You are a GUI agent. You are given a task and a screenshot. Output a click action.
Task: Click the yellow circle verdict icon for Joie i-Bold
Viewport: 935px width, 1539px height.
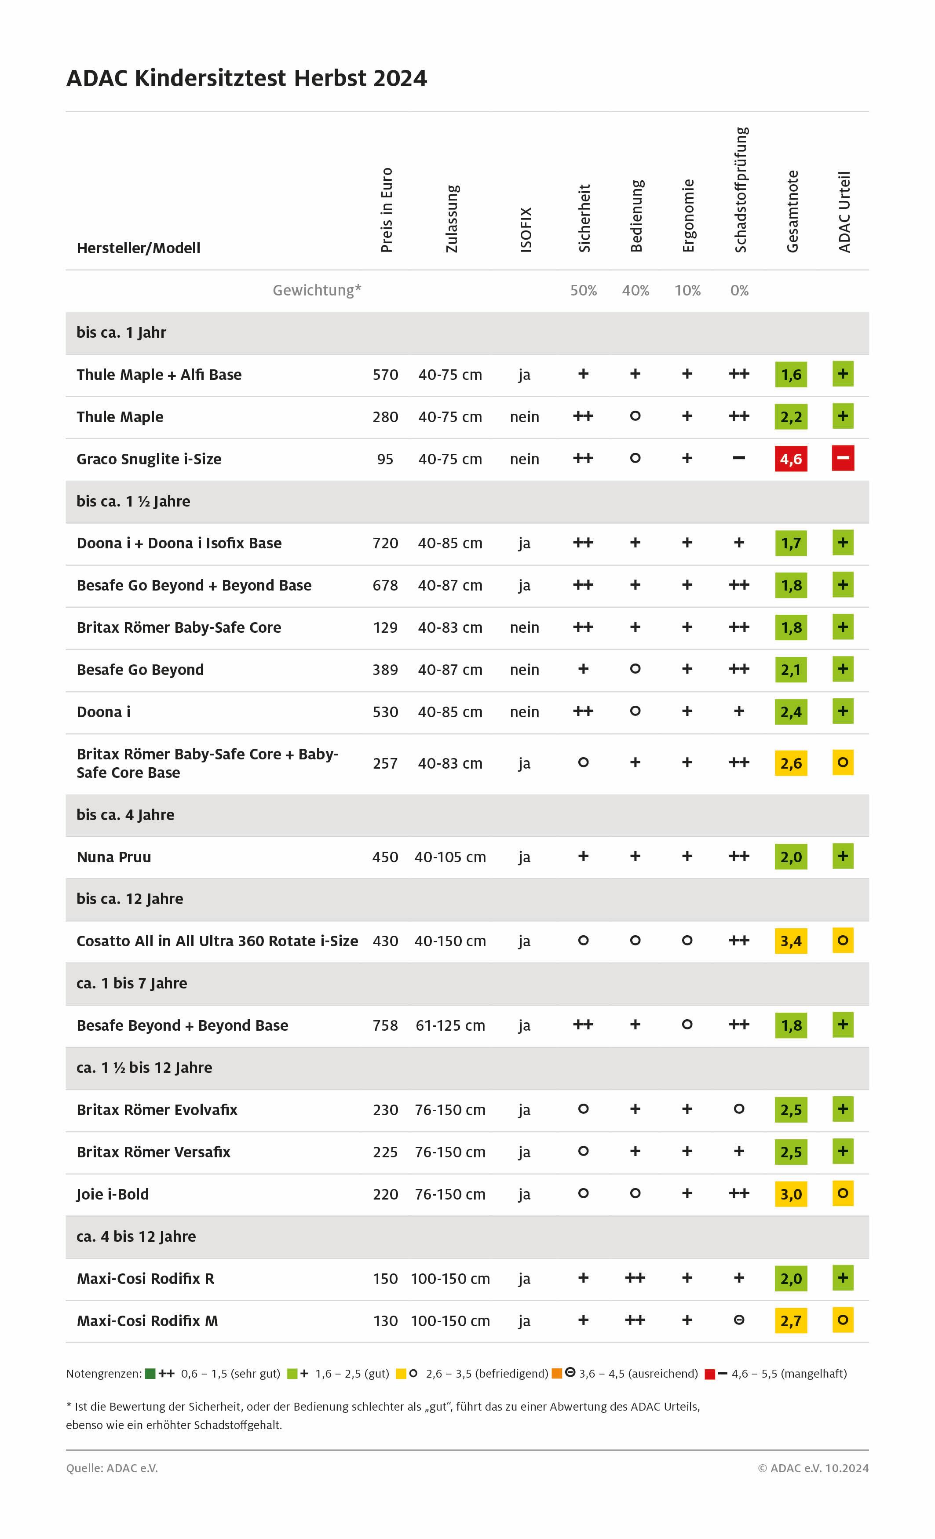coord(843,1193)
